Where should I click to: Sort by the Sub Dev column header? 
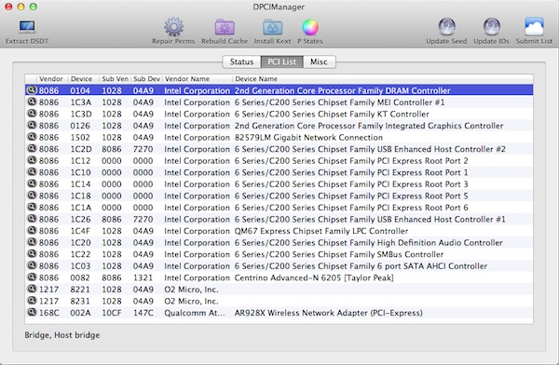click(x=146, y=79)
